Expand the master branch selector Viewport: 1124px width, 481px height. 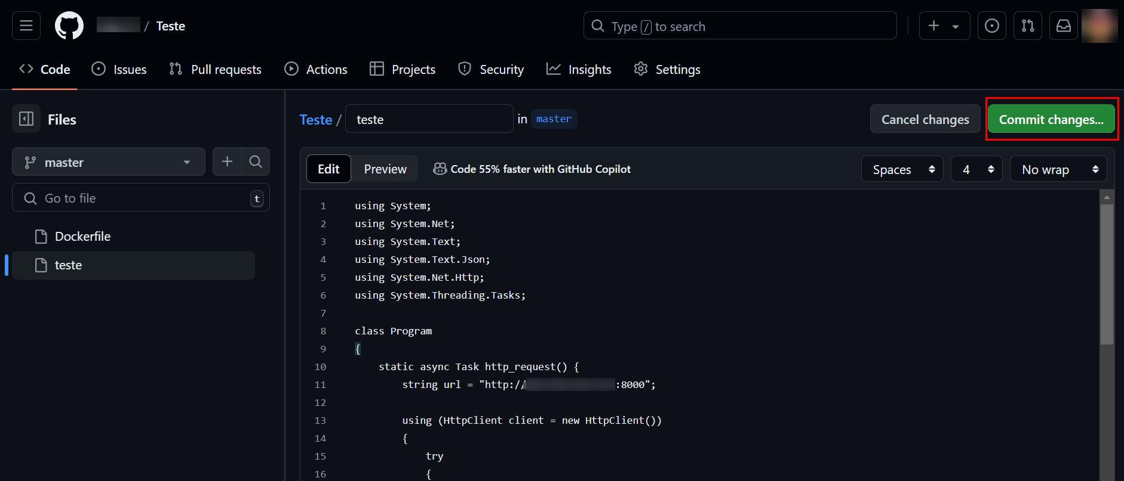click(x=108, y=162)
